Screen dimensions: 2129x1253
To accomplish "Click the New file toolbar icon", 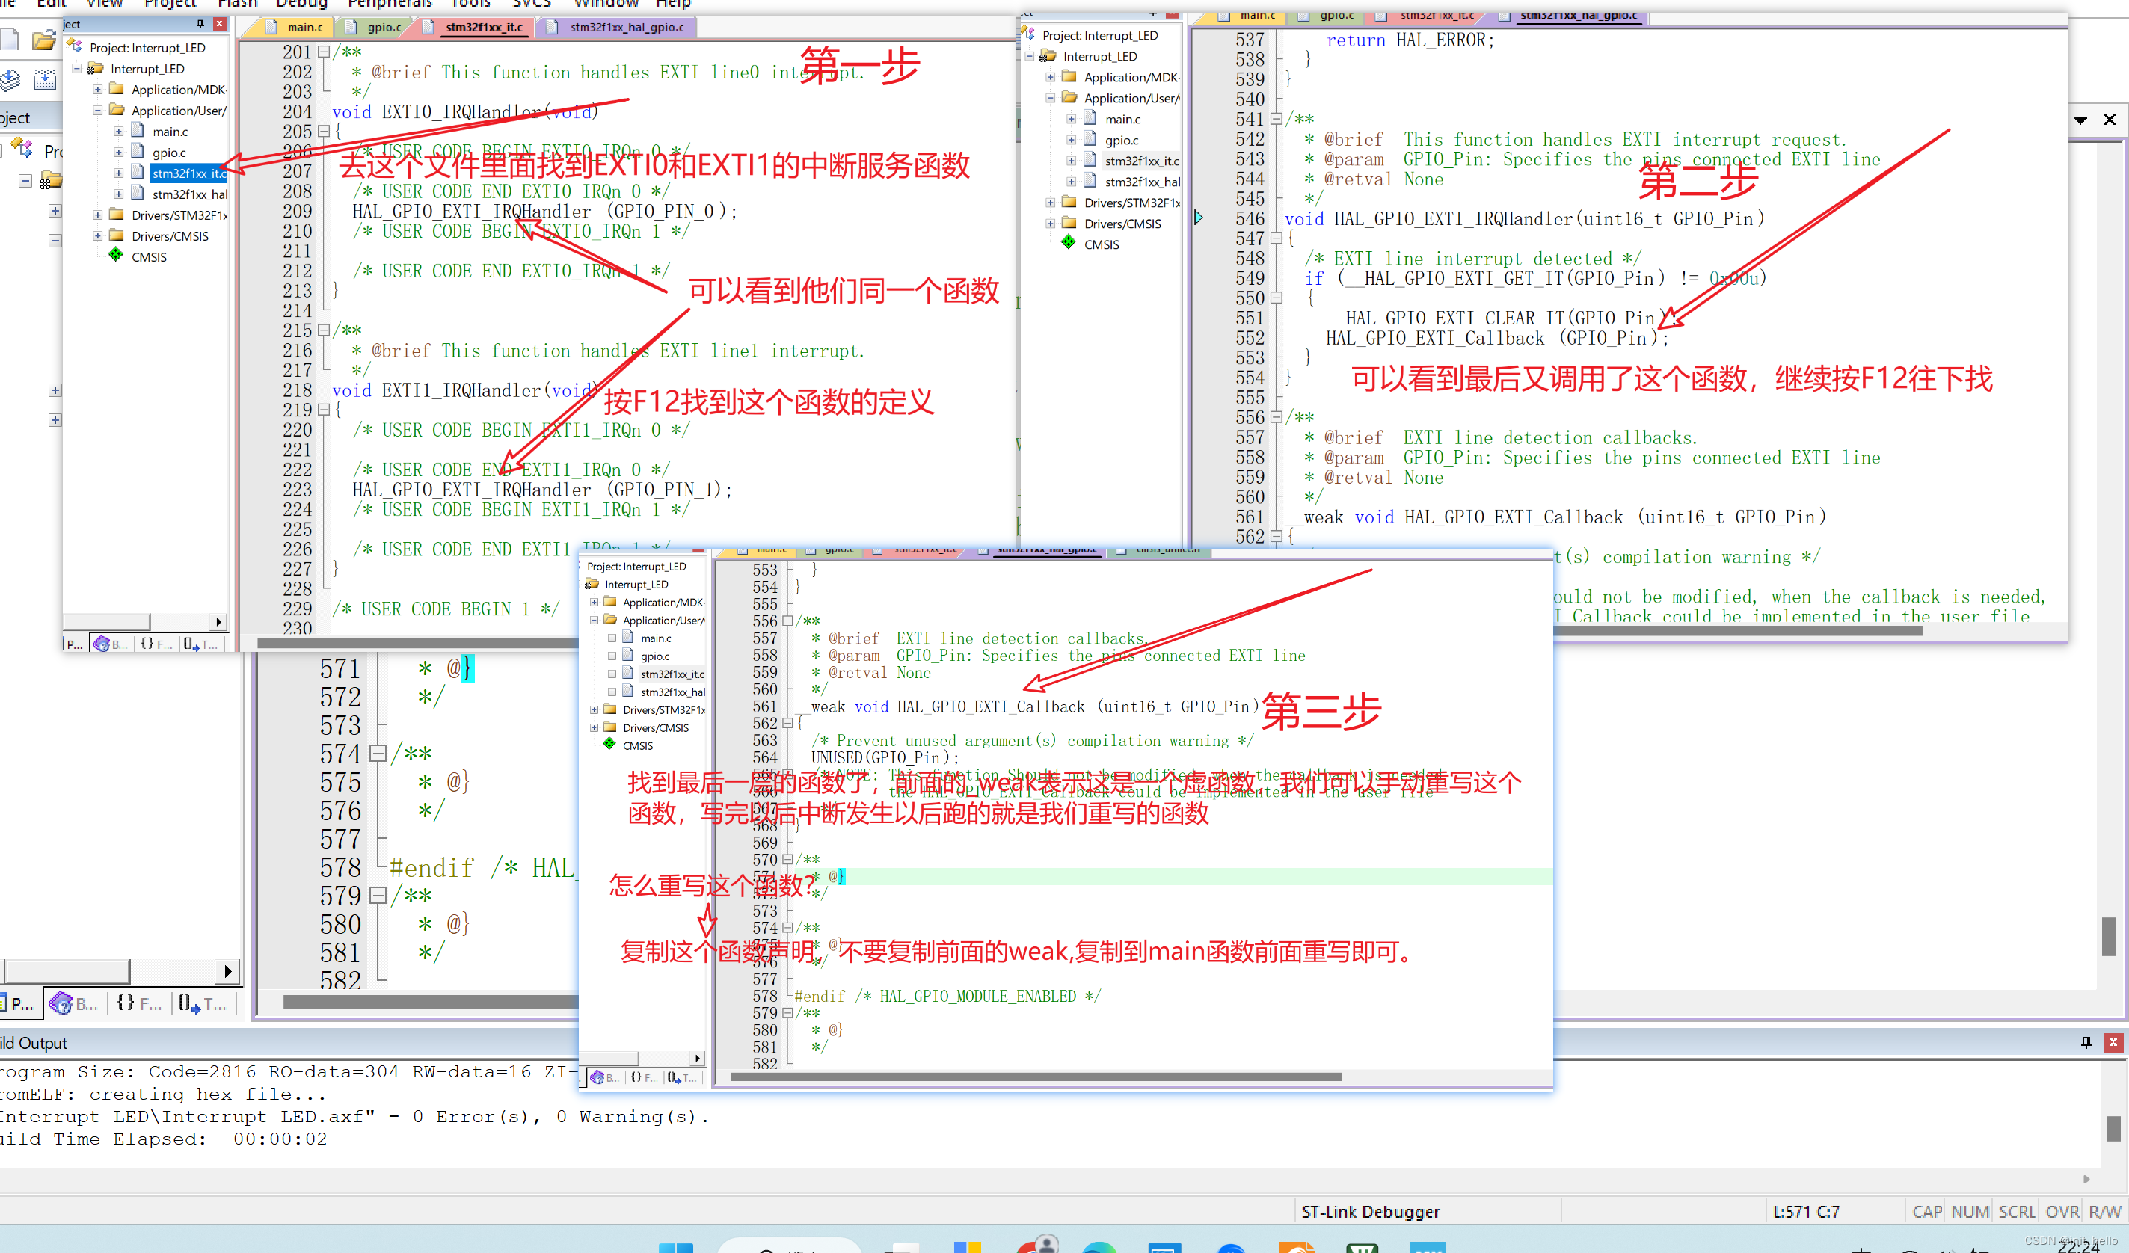I will pos(8,40).
